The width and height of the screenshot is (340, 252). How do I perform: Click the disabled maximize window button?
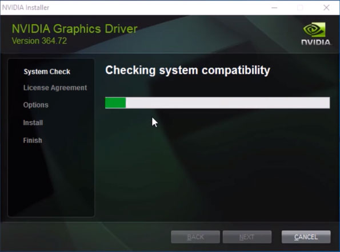tap(301, 7)
